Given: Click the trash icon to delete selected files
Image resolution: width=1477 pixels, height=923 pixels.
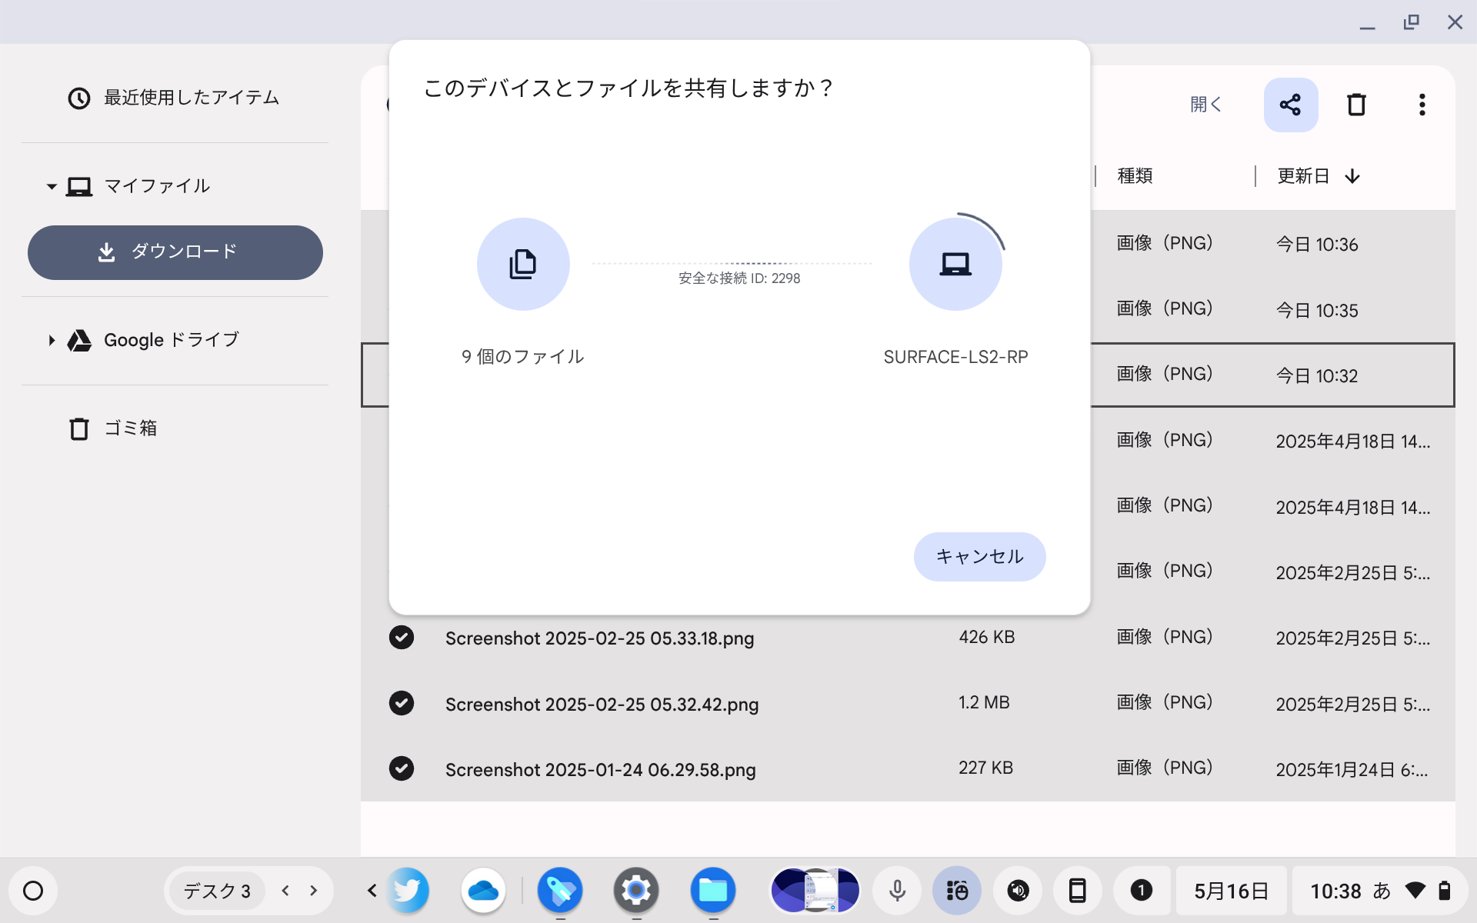Looking at the screenshot, I should click(1357, 105).
